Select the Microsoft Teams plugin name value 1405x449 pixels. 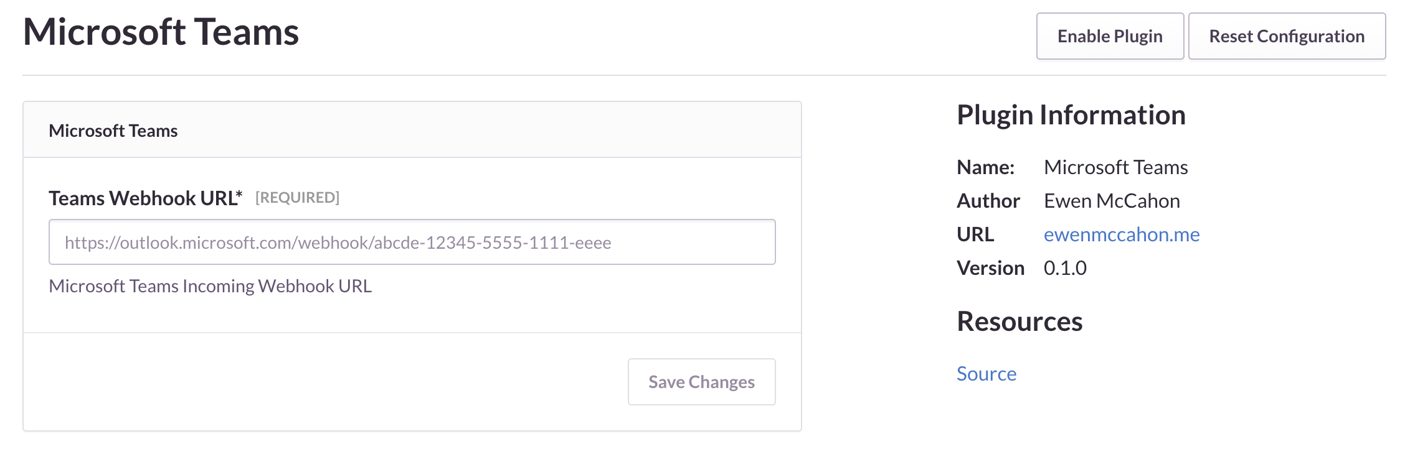click(1116, 167)
